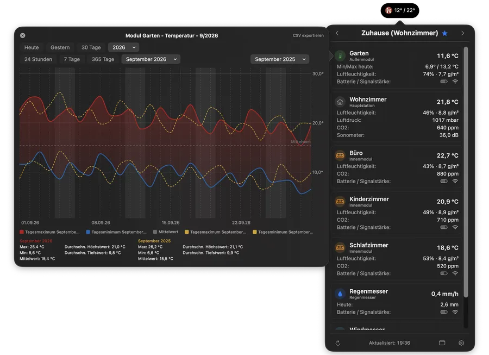
Task: Click the Wohnzimmer Sonometer value 36,0 dB
Action: point(449,135)
